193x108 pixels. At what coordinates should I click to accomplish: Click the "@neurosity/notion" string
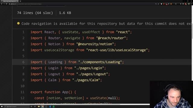point(95,44)
